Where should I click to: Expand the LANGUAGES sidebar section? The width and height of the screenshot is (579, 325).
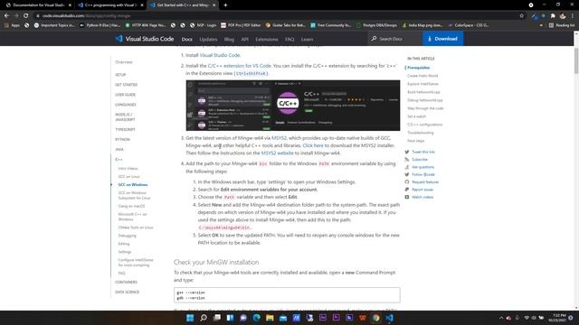point(126,105)
